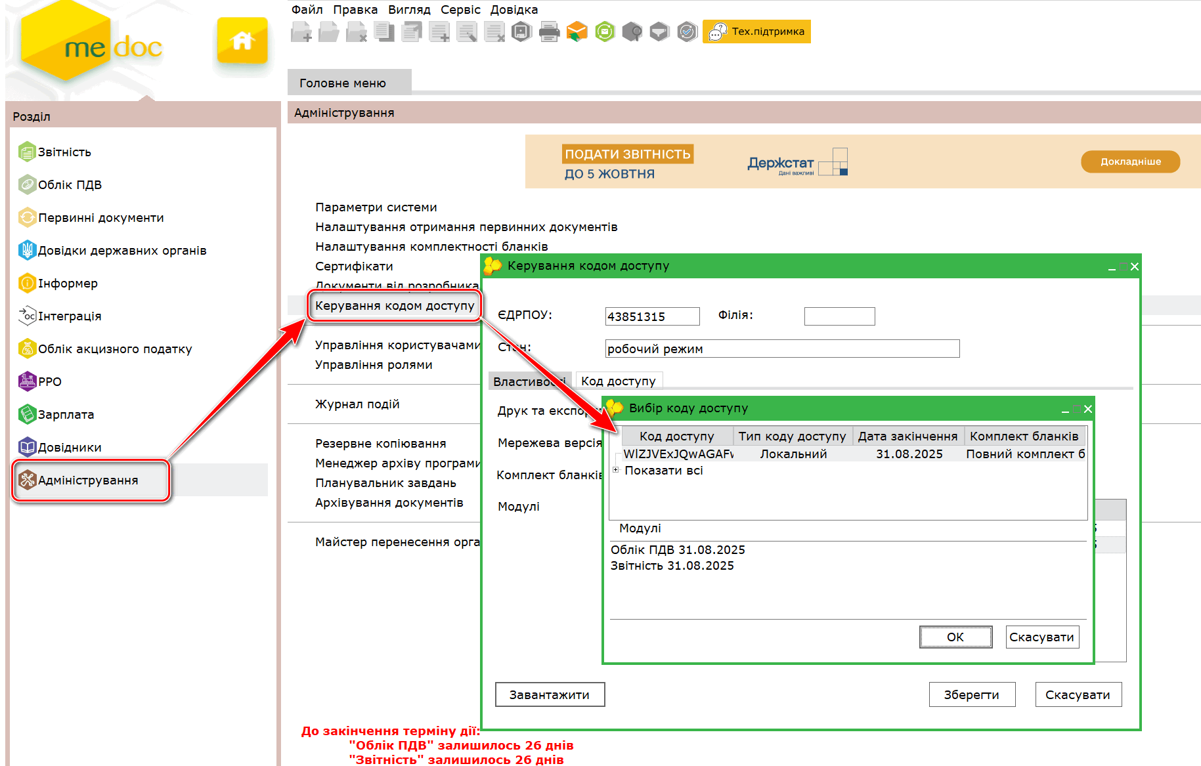This screenshot has width=1201, height=766.
Task: Expand the Показати всі tree node
Action: pos(616,470)
